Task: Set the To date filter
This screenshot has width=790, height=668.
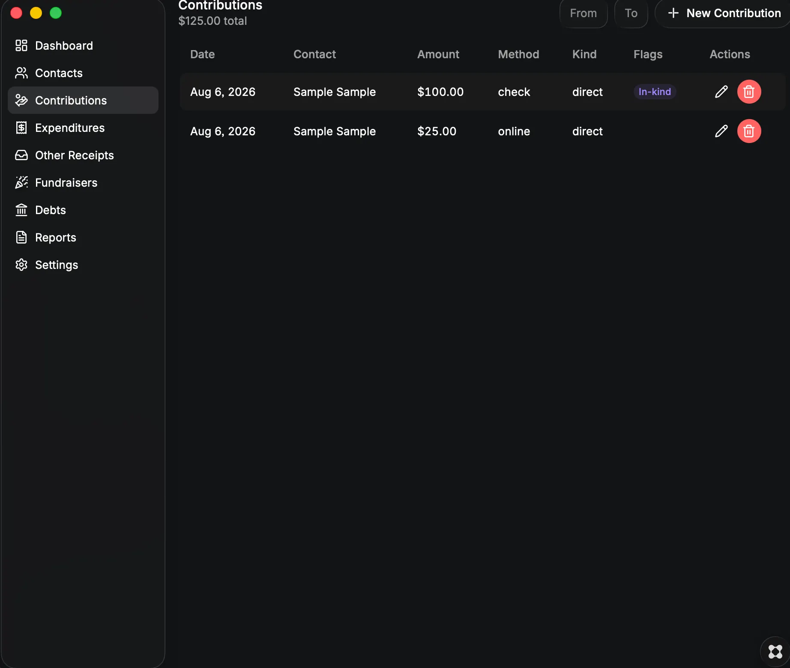Action: (x=631, y=13)
